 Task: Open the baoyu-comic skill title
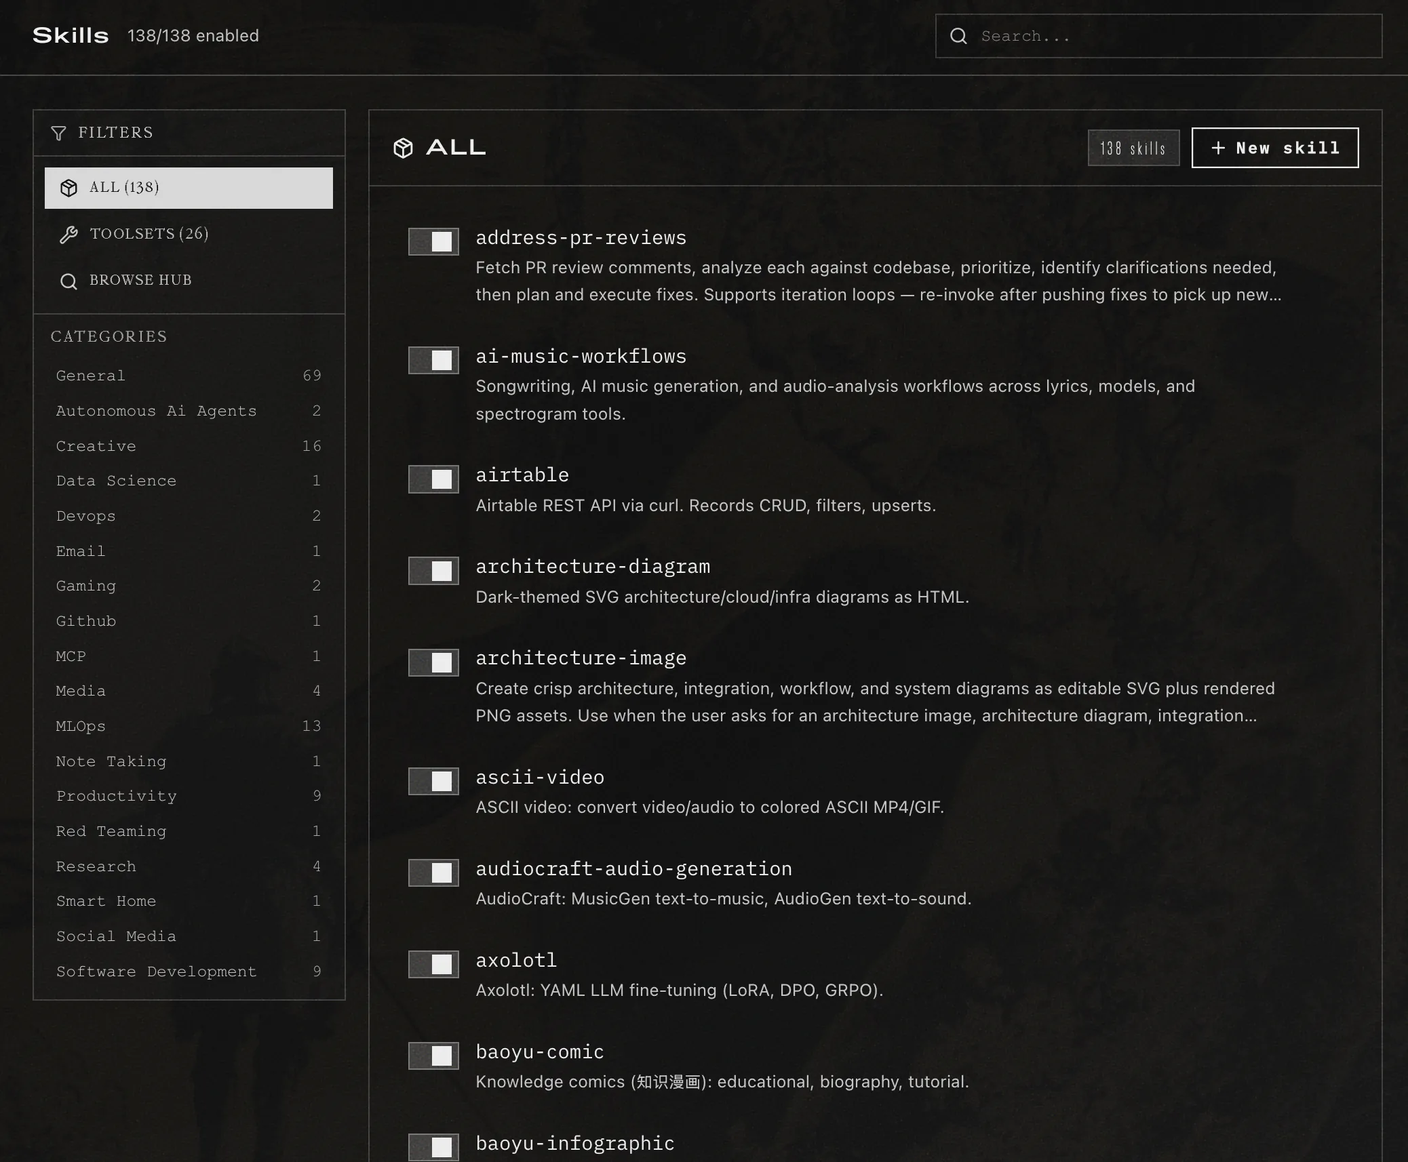pos(540,1052)
